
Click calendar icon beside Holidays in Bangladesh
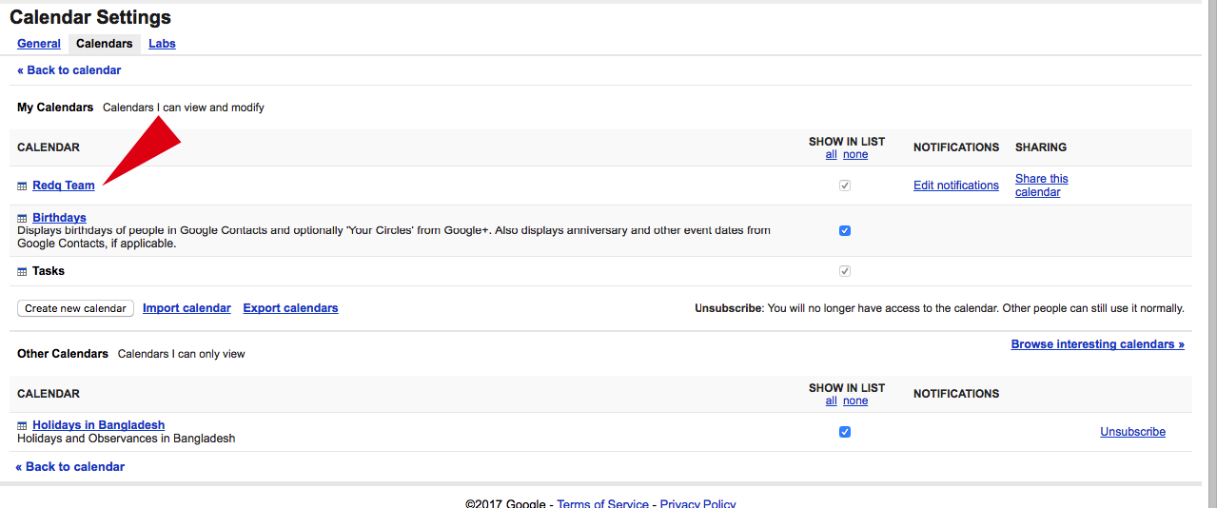coord(22,426)
